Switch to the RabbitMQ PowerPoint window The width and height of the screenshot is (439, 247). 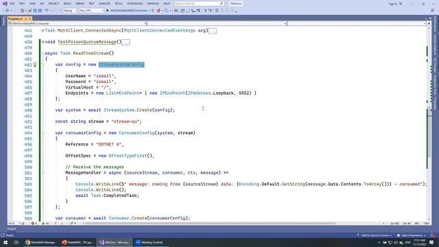click(77, 242)
